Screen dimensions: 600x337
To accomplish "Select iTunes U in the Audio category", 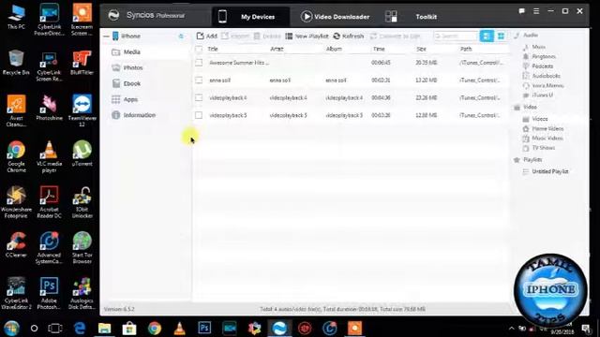I will [x=538, y=95].
